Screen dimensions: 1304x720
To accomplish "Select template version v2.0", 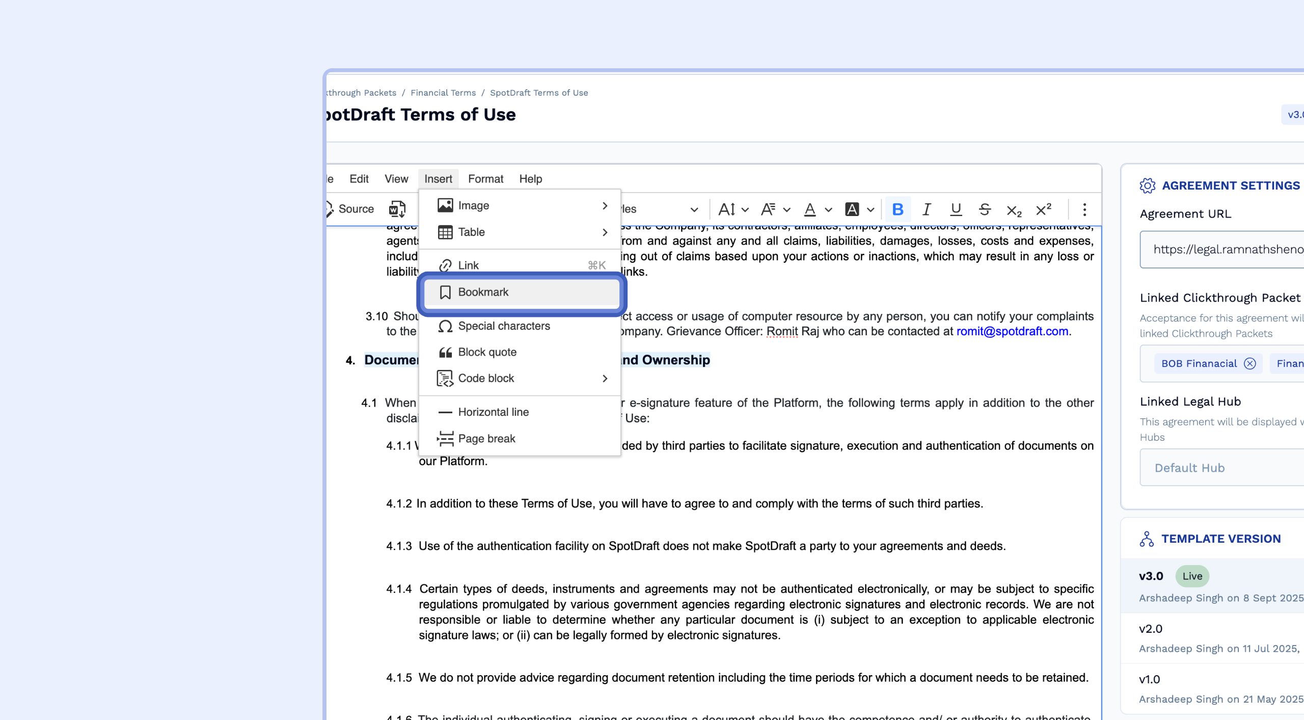I will (x=1151, y=629).
